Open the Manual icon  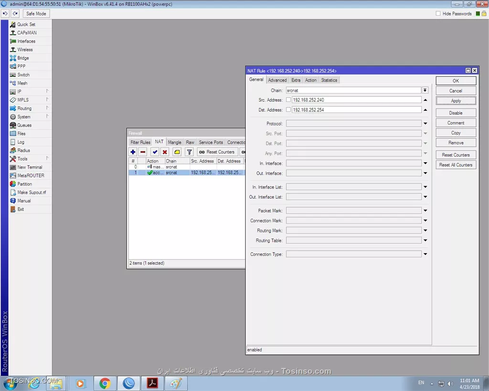coord(13,201)
